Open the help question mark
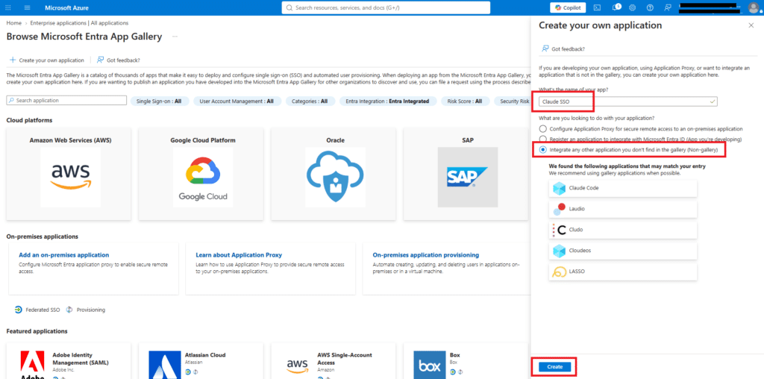764x379 pixels. click(650, 7)
